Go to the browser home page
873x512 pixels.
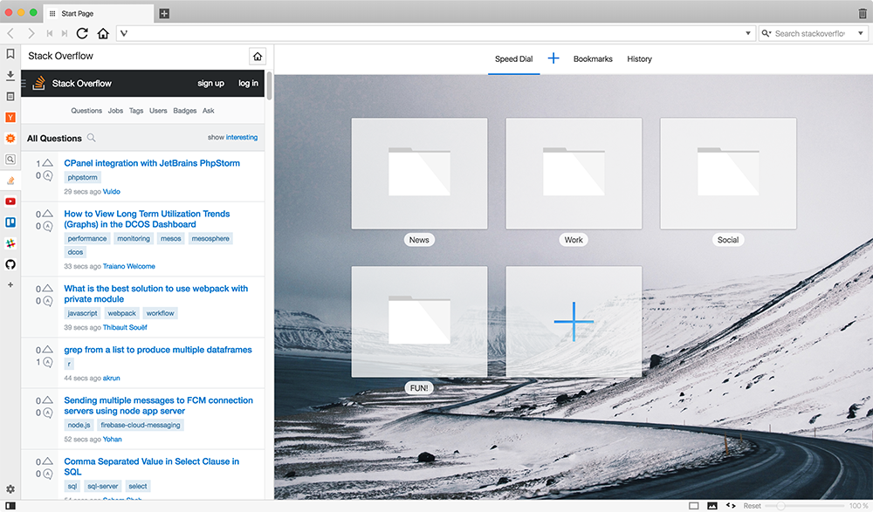tap(103, 33)
